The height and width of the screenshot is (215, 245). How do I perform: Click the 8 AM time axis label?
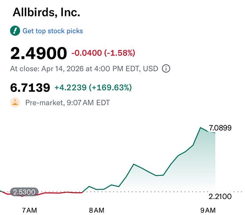point(97,210)
